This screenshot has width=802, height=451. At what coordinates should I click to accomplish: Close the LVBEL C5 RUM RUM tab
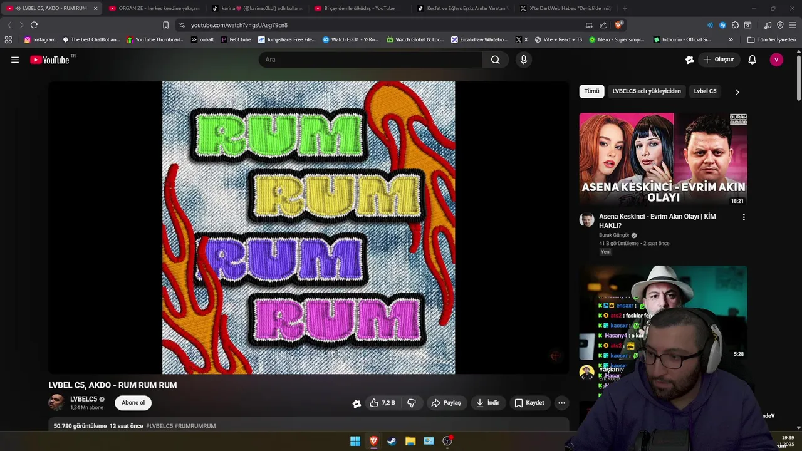click(95, 8)
